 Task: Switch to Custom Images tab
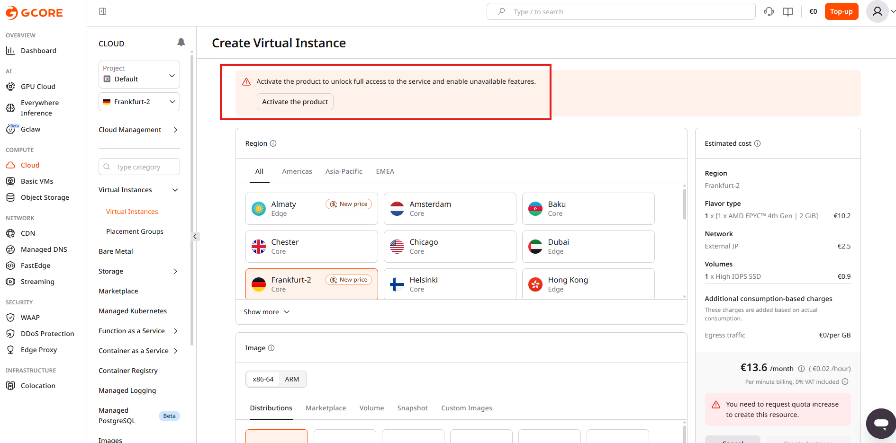tap(466, 408)
